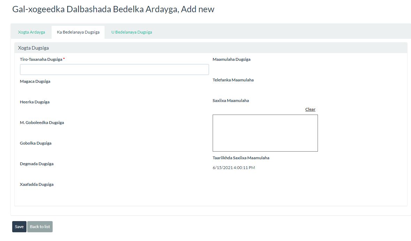Click the Xogta Dugsiga panel header

point(211,48)
